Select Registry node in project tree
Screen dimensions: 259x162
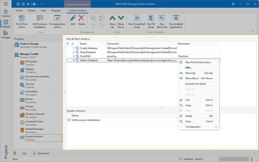tap(30, 69)
